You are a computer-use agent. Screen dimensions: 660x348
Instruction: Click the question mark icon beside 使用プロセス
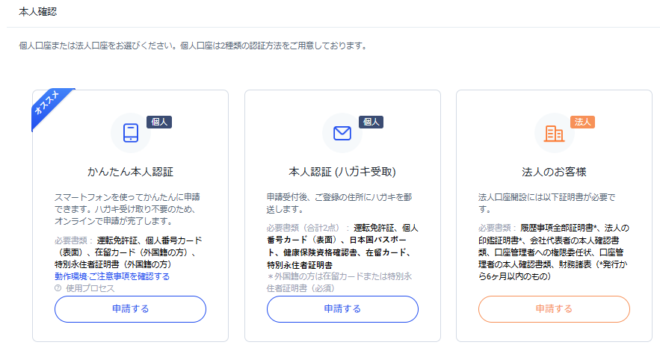click(x=58, y=288)
